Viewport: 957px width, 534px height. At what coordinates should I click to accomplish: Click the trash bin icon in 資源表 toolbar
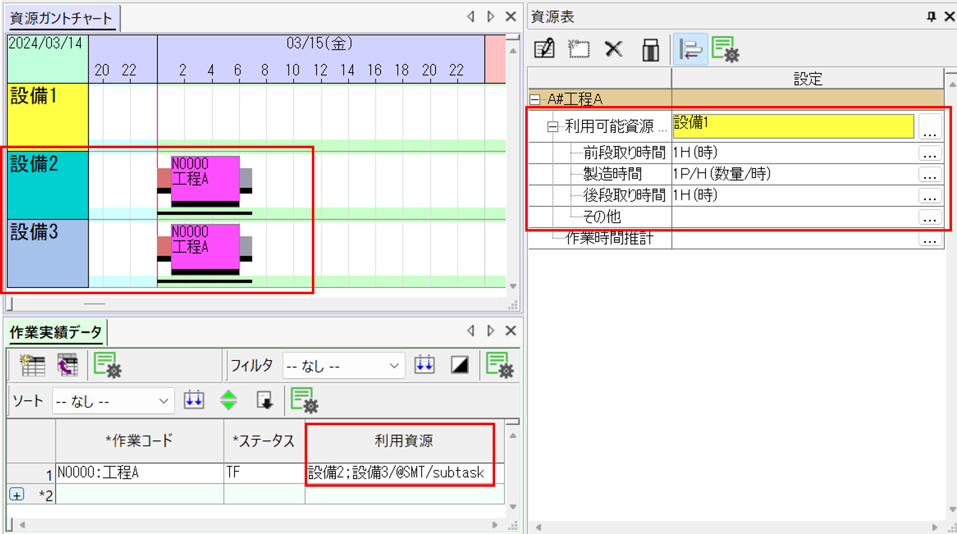[x=650, y=49]
